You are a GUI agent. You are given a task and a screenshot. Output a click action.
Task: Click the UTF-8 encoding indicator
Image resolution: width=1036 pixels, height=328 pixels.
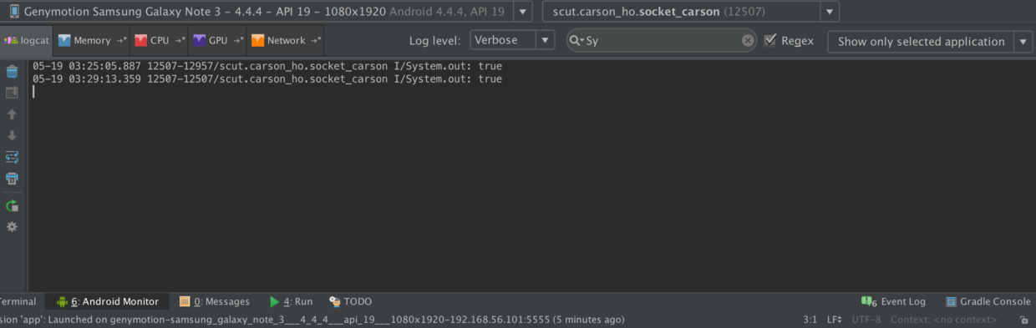[866, 320]
